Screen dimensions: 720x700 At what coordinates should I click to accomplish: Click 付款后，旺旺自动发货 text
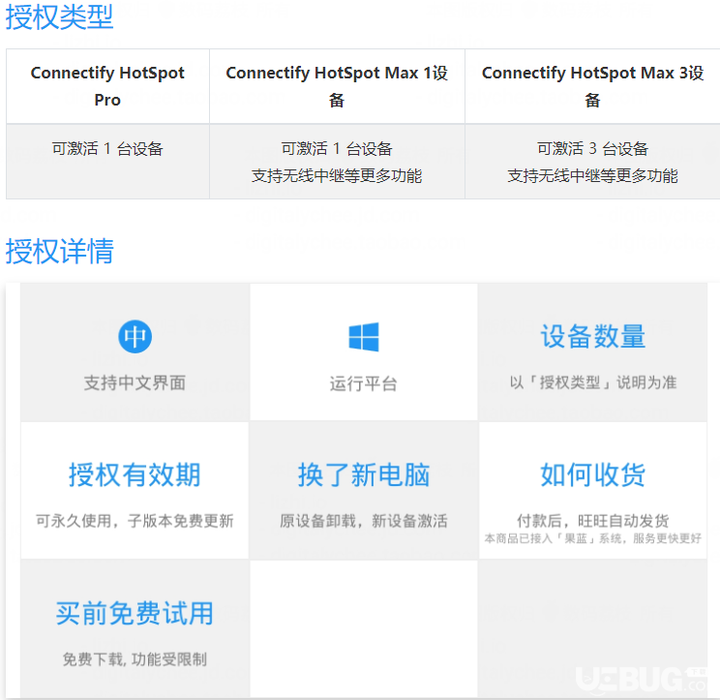point(593,521)
